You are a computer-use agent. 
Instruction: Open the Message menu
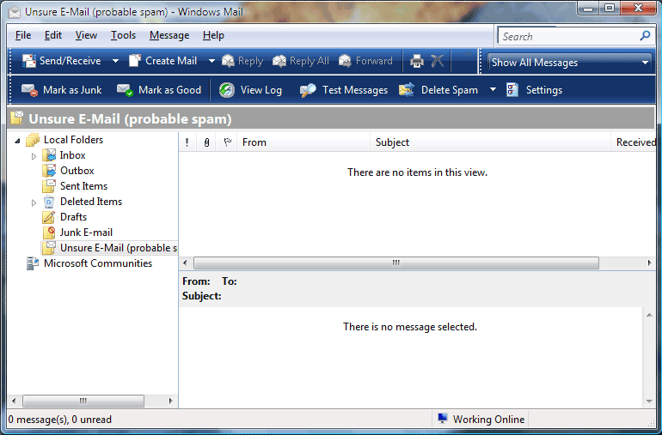click(x=169, y=35)
